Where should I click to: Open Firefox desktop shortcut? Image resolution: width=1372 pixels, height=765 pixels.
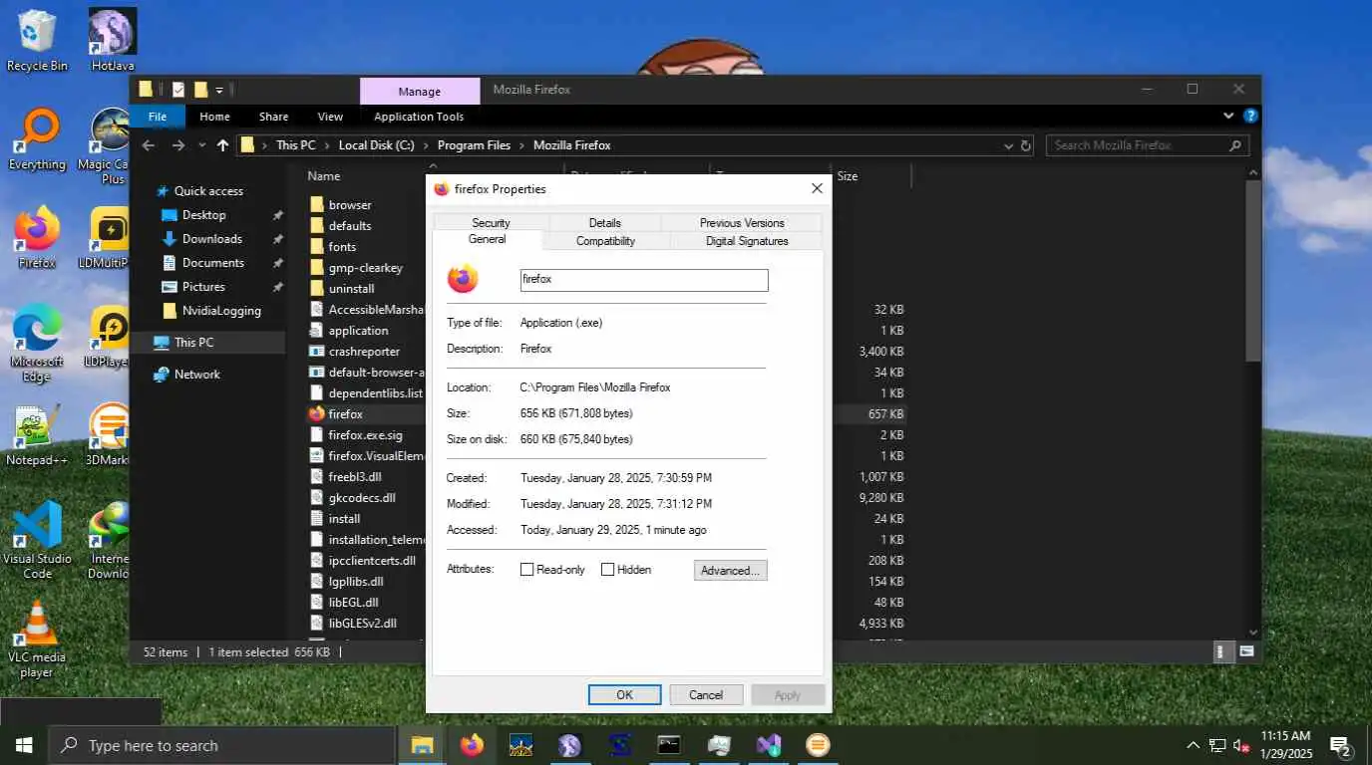37,237
